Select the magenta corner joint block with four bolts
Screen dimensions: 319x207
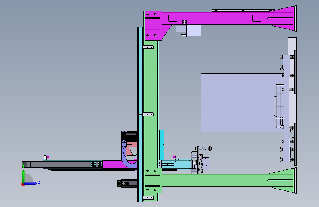click(153, 26)
